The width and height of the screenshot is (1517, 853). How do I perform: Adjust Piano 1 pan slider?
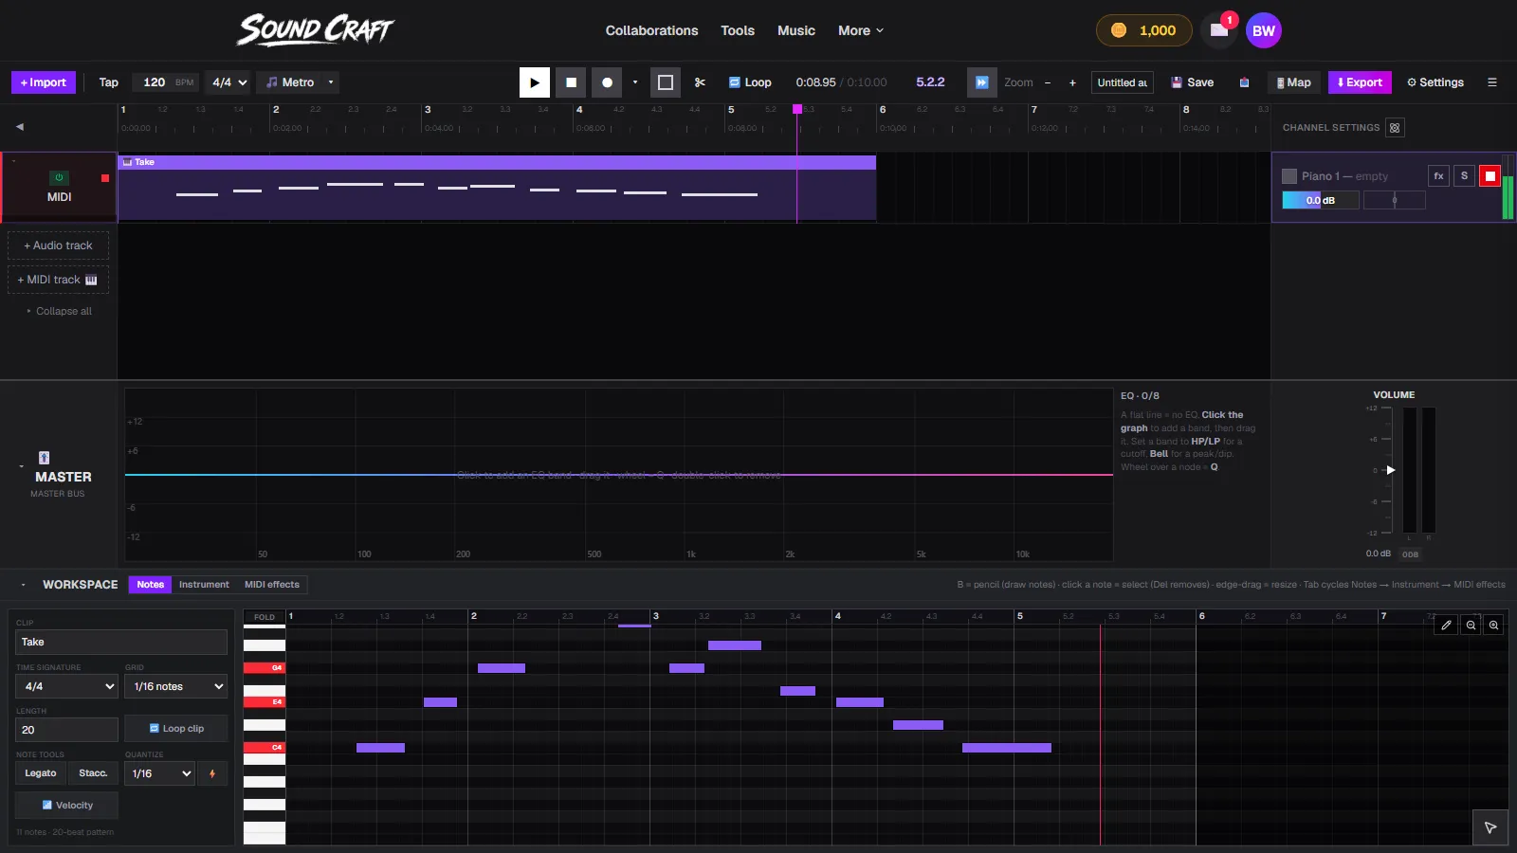coord(1395,200)
